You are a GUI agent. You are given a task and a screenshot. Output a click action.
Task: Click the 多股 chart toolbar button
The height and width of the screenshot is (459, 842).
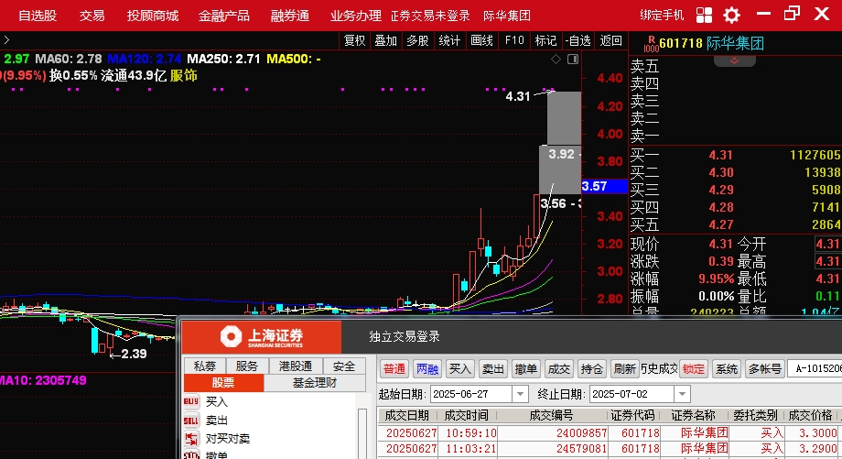[x=417, y=40]
